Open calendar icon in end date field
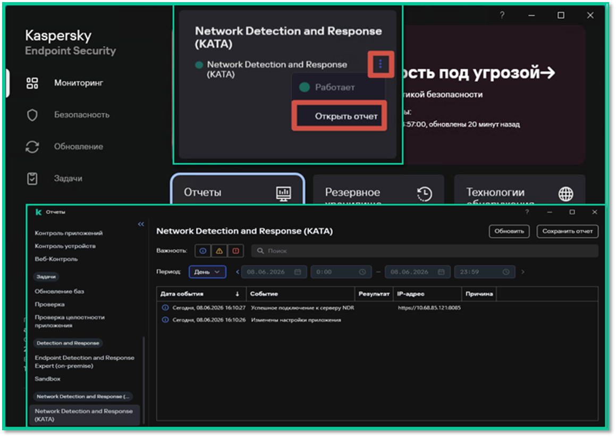This screenshot has width=616, height=437. [x=441, y=272]
